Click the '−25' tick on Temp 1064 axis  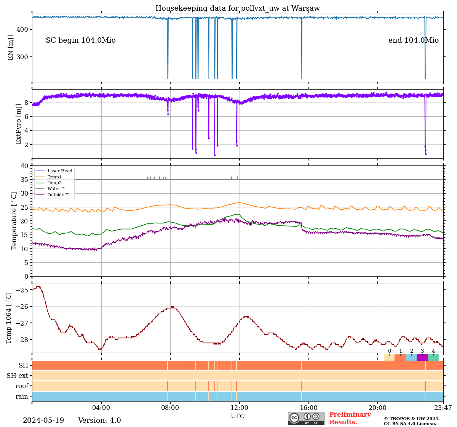pos(22,290)
